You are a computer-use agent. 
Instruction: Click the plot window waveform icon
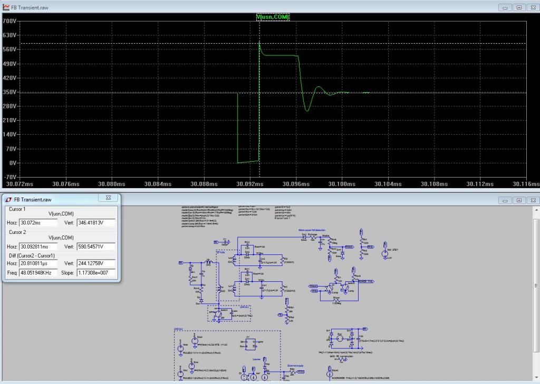[x=6, y=7]
